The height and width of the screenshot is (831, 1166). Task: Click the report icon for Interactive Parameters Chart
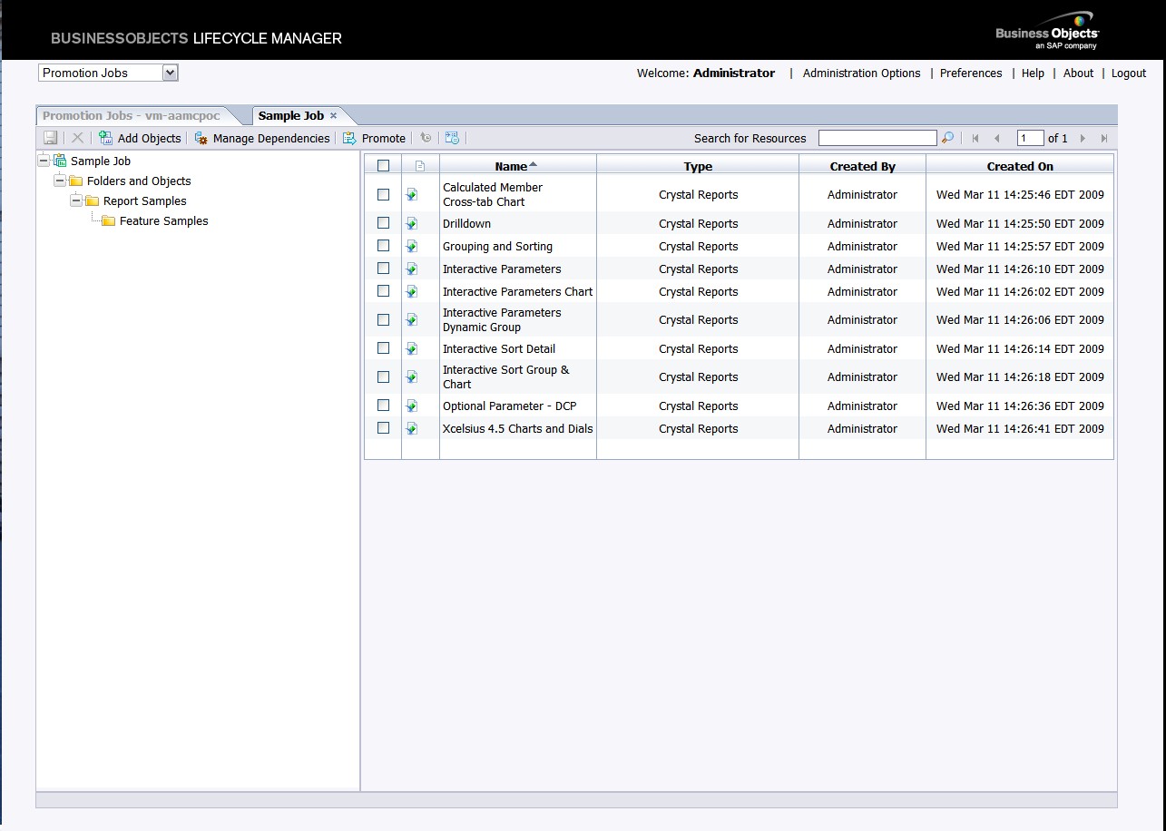tap(412, 291)
